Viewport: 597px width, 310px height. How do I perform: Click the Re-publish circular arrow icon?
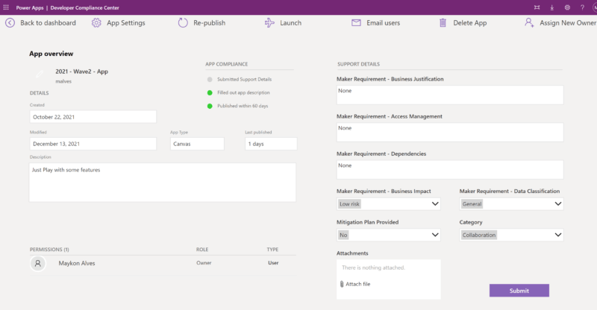(183, 22)
